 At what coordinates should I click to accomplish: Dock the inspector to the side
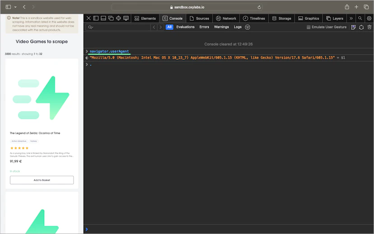(96, 18)
